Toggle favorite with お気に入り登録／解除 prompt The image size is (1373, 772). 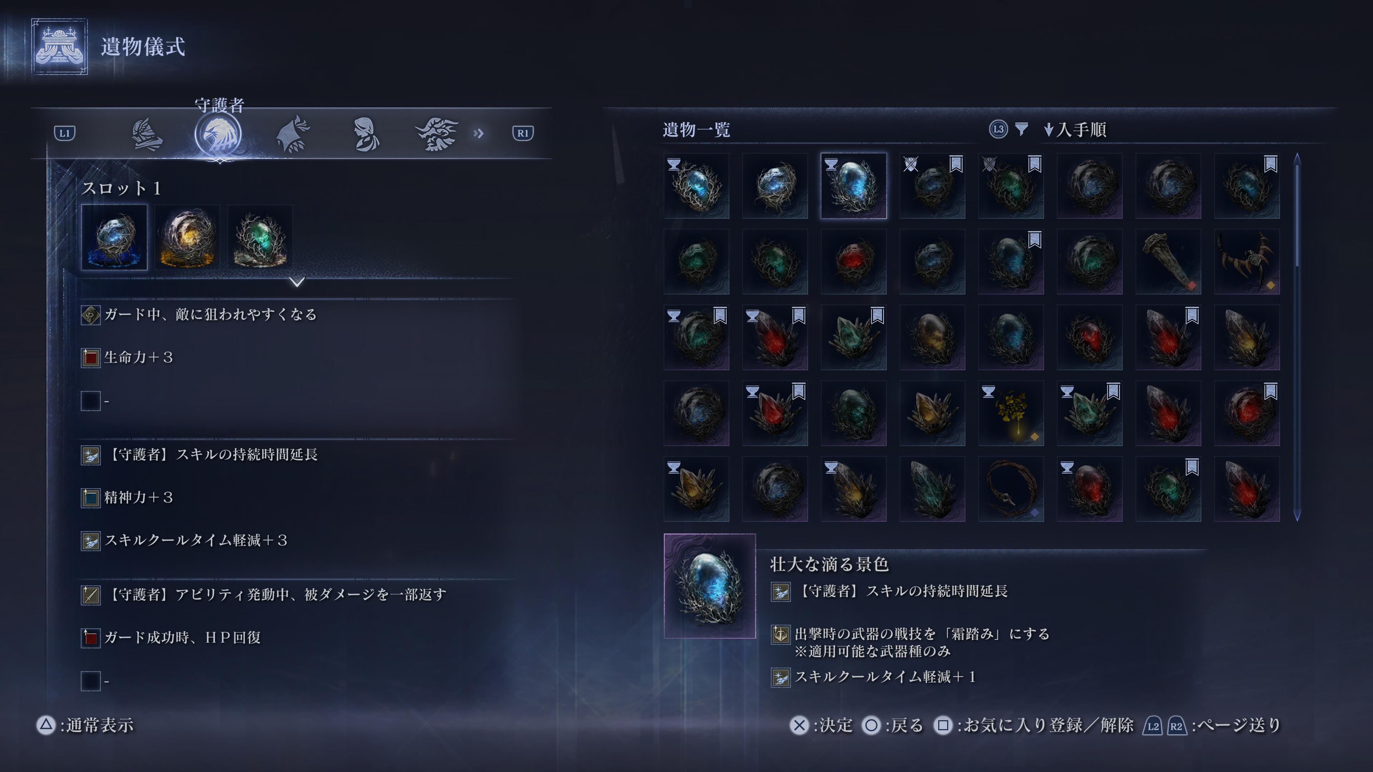(1034, 725)
